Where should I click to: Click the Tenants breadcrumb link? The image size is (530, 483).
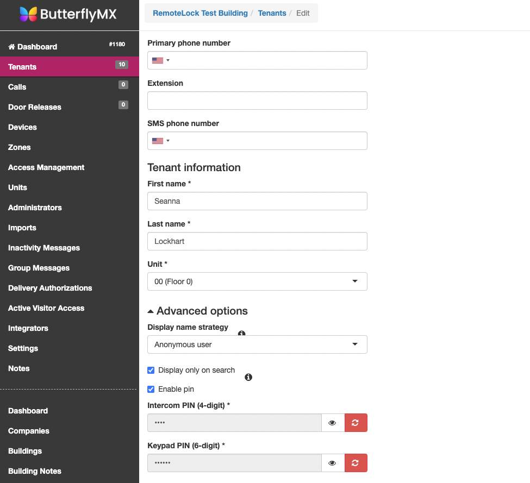click(272, 13)
